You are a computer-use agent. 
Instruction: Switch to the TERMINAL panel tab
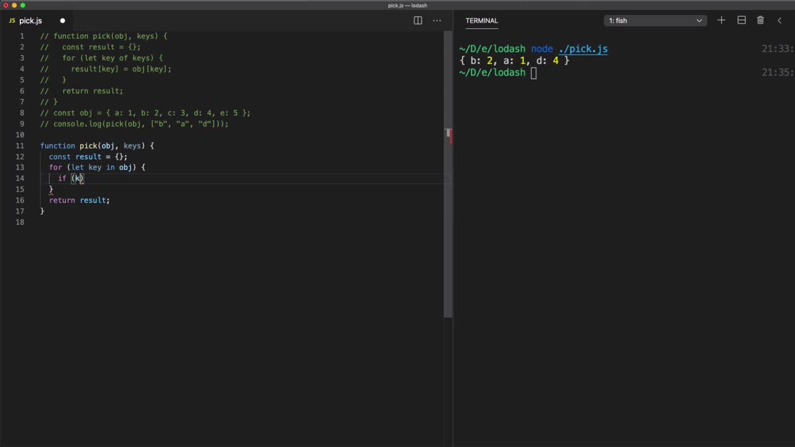(481, 20)
